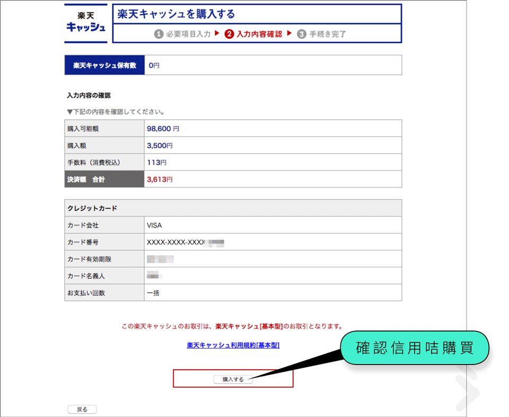Click the 3,613円 total value
The height and width of the screenshot is (417, 509).
click(x=160, y=179)
